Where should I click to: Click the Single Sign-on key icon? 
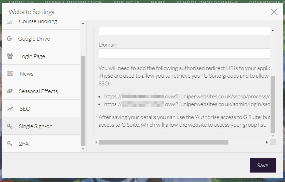(10, 126)
